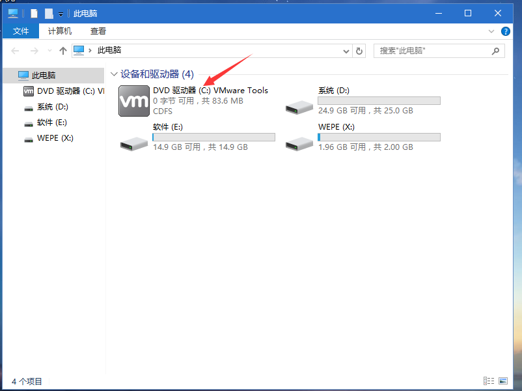
Task: Switch to the 计算机 ribbon tab
Action: point(60,31)
